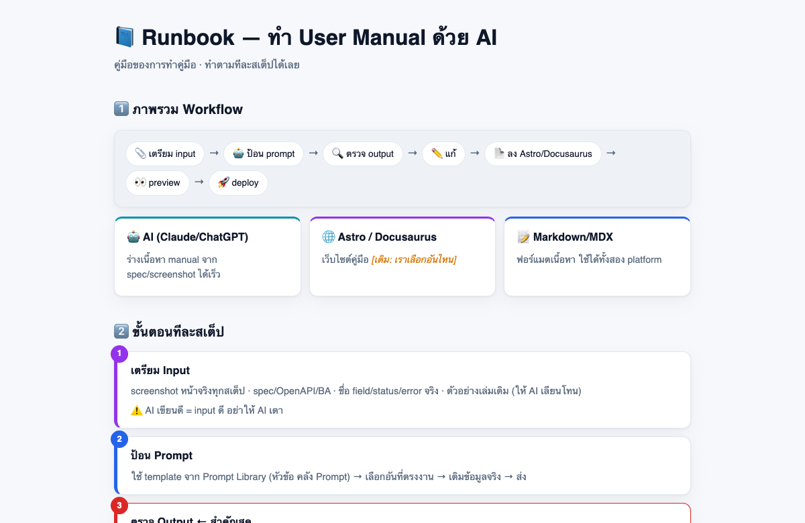Click the globe icon on Astro / Docusaurus card

[x=328, y=237]
